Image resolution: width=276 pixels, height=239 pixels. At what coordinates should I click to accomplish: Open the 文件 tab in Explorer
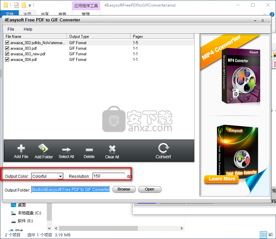[x=10, y=13]
